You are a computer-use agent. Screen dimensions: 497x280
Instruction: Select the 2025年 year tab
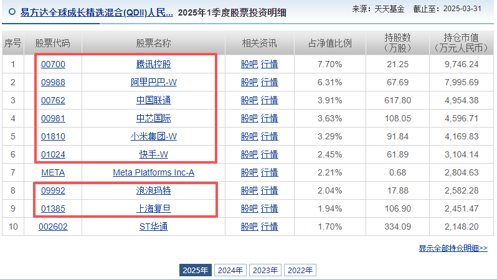click(196, 270)
